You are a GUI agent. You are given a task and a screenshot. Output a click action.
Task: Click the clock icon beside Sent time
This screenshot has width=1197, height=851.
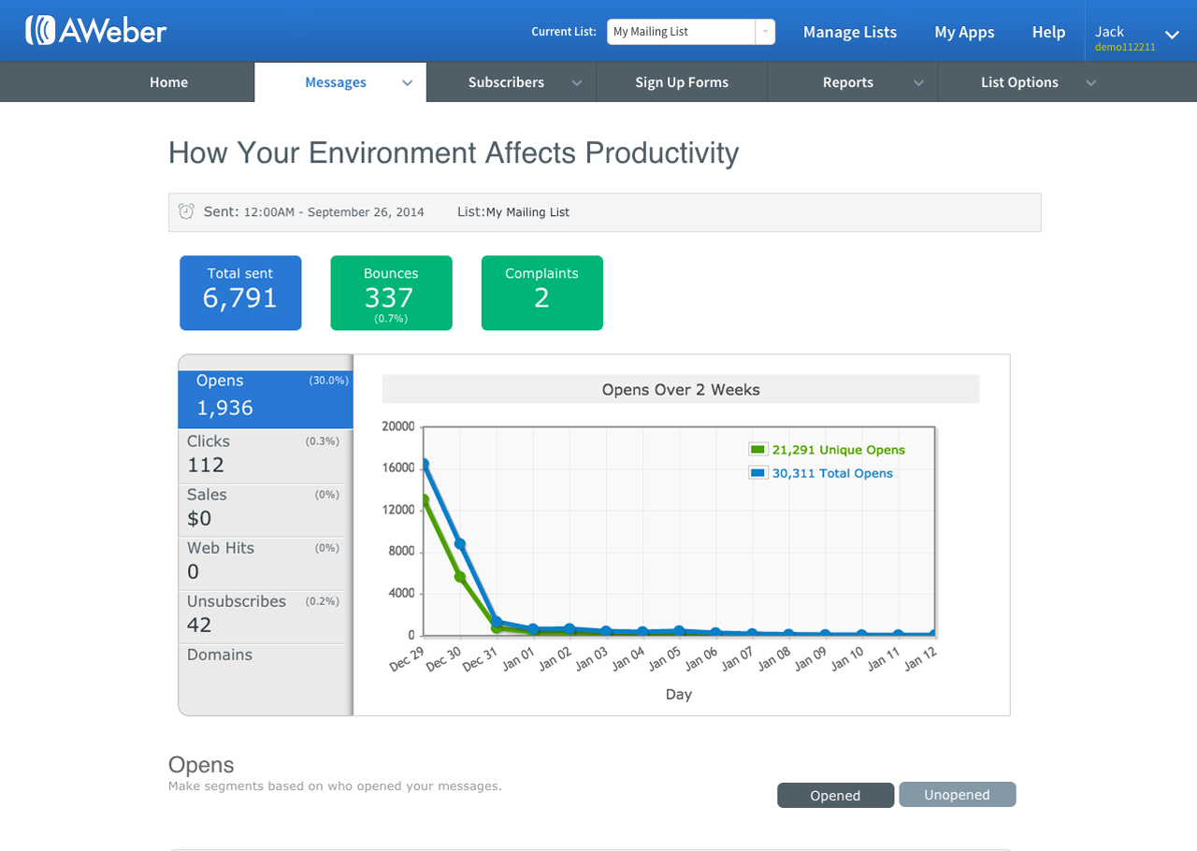click(186, 211)
